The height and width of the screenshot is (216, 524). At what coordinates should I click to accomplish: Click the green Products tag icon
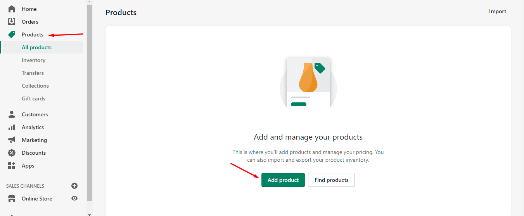(x=12, y=35)
